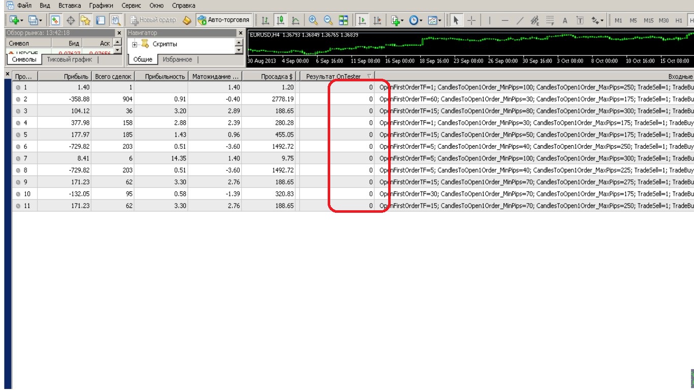Switch to M30 timeframe
Image resolution: width=694 pixels, height=390 pixels.
coord(664,20)
